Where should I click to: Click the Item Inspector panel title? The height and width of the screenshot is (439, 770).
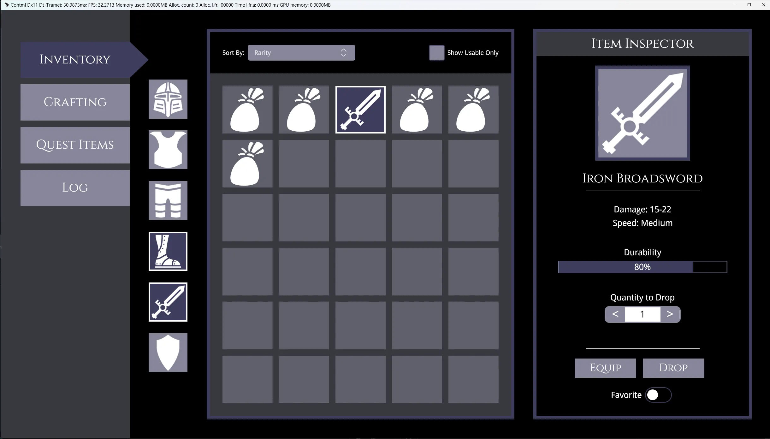(x=643, y=44)
